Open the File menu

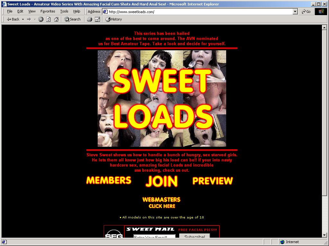[10, 11]
